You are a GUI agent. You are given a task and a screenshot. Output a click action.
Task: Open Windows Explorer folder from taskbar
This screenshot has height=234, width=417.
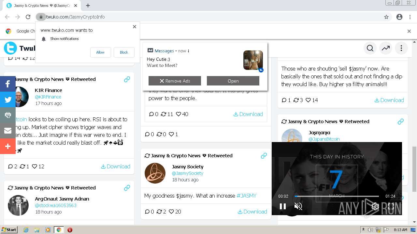[37, 230]
